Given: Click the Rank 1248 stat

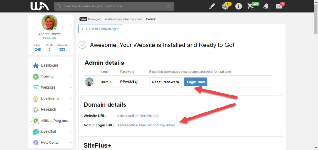Looking at the screenshot, I should coord(37,47).
